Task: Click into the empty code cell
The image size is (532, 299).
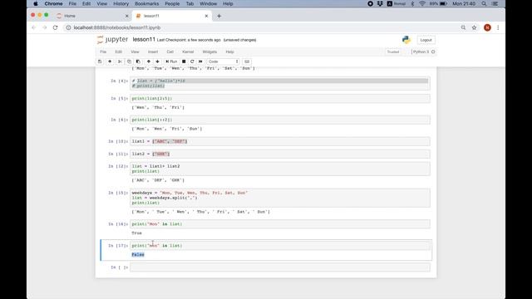Action: (280, 267)
